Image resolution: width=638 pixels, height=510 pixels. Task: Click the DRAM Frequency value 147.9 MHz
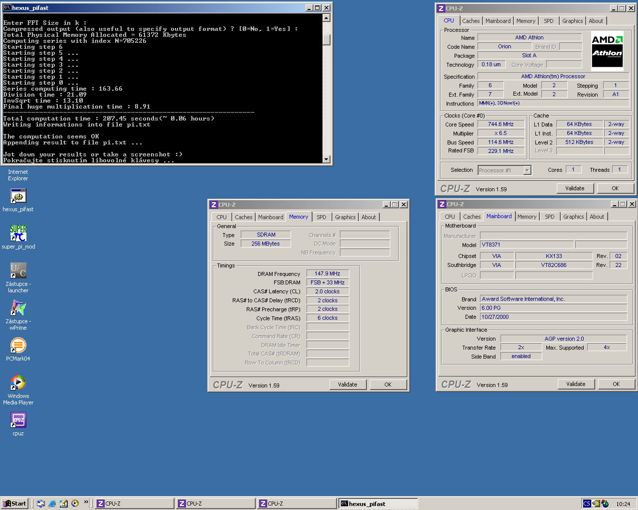click(327, 273)
